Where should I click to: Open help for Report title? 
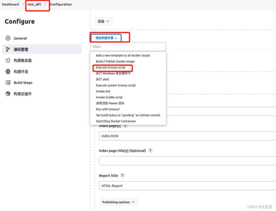(122, 175)
